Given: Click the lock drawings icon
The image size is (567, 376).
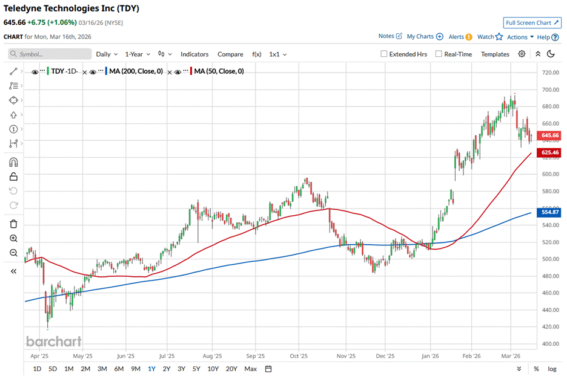Looking at the screenshot, I should coord(13,177).
